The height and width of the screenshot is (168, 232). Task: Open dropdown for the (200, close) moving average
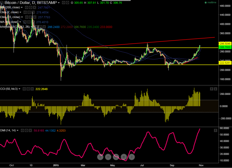(x=22, y=7)
